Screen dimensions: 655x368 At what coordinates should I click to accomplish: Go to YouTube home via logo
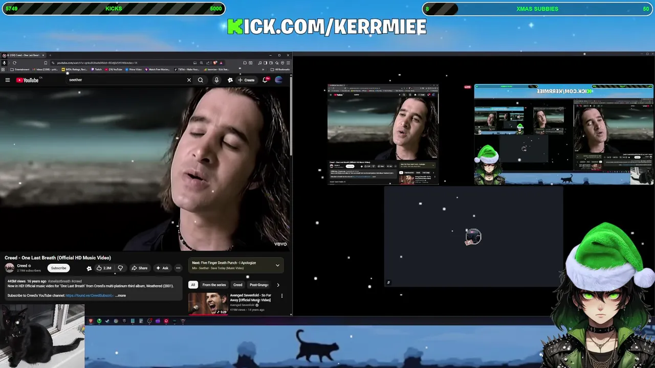coord(27,80)
